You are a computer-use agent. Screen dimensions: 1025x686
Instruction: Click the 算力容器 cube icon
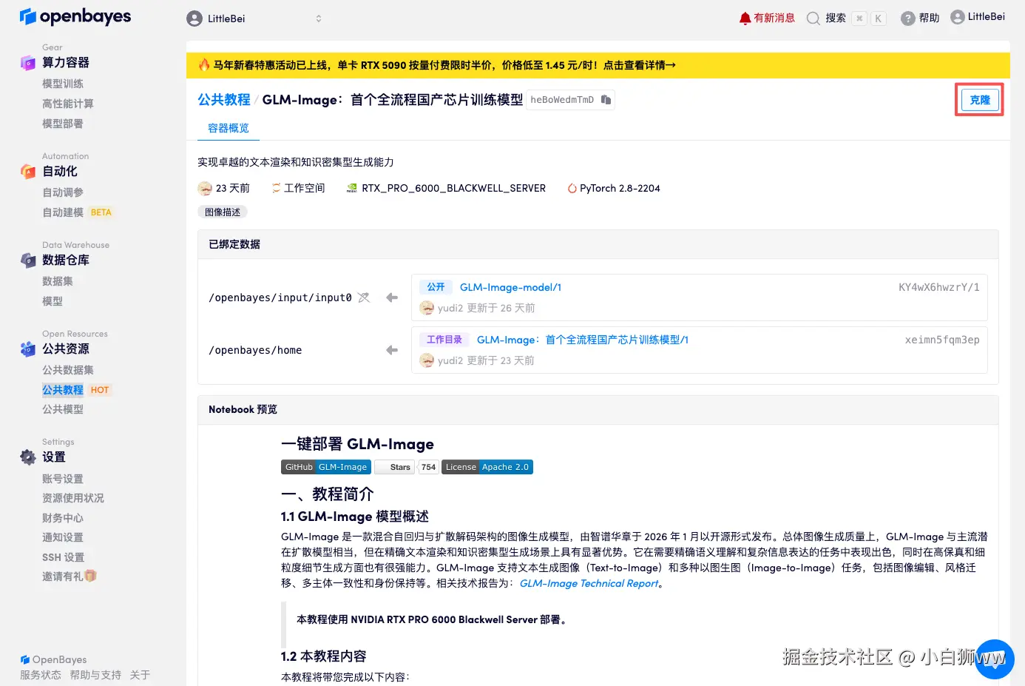pos(28,63)
